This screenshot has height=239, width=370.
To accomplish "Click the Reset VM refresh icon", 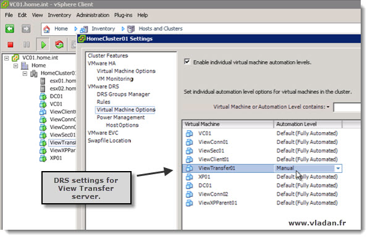I will 59,44.
